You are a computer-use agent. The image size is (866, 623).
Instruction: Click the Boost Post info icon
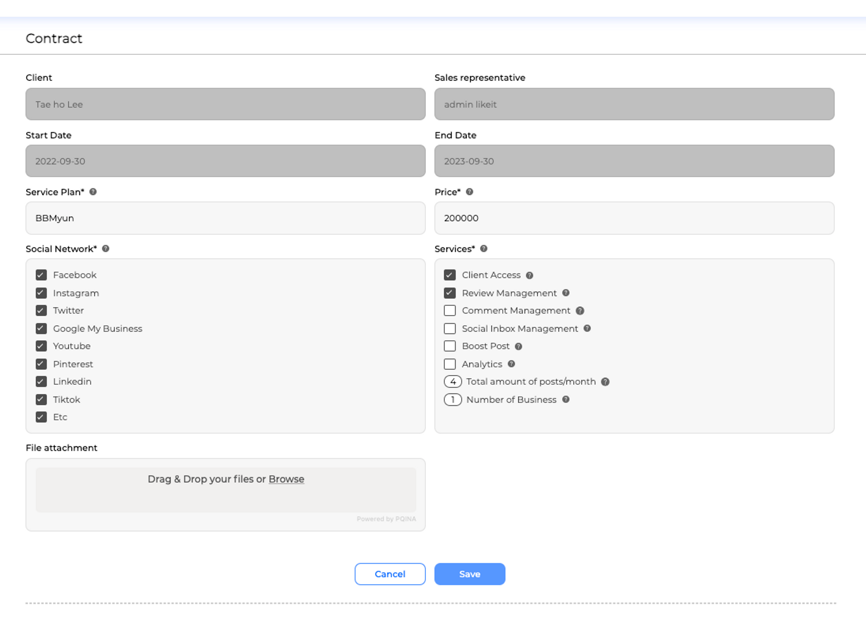519,346
